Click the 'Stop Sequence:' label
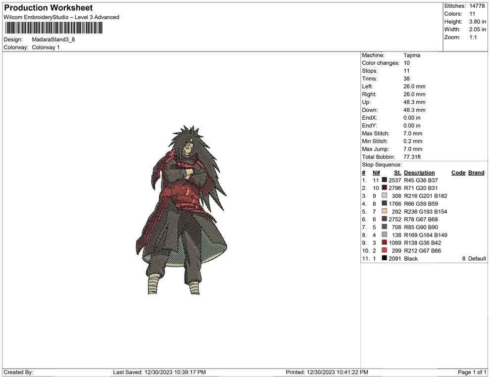The image size is (490, 377). click(x=382, y=165)
